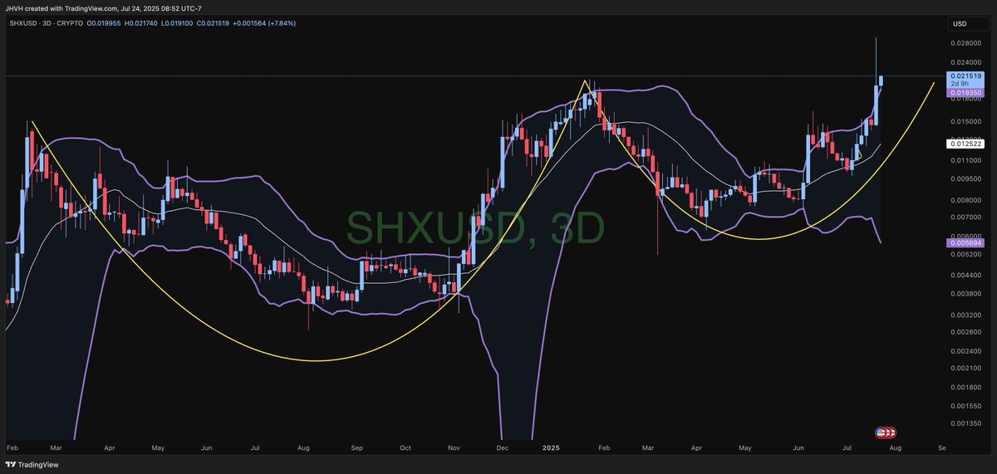Viewport: 997px width, 474px height.
Task: Click the open value O0.019955 in legend
Action: coord(102,23)
